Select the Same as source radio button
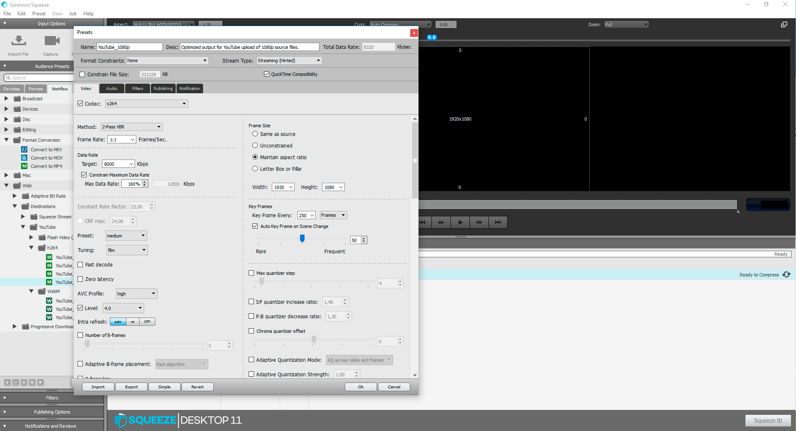The height and width of the screenshot is (431, 796). click(255, 134)
